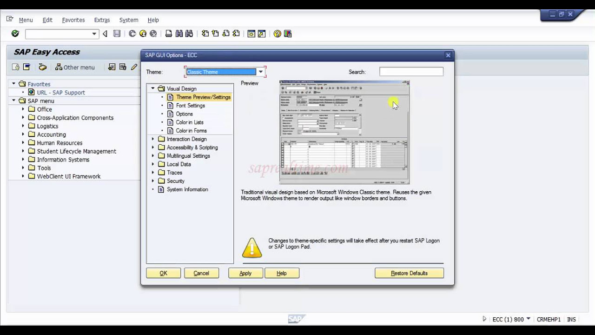This screenshot has width=595, height=335.
Task: Click the Other menu button
Action: point(75,67)
